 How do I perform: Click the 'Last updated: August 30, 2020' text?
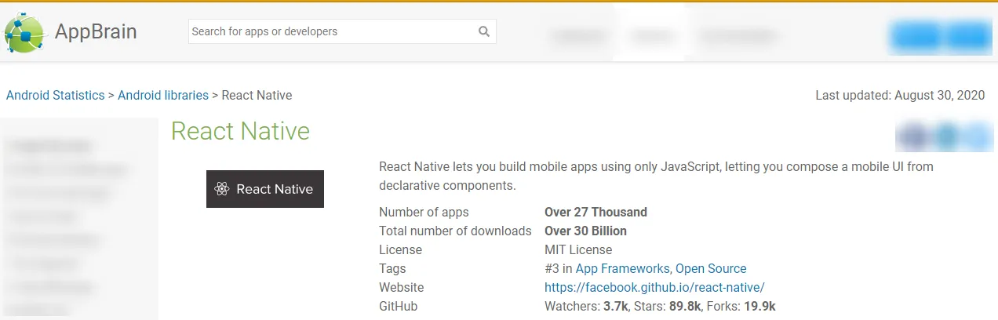coord(900,96)
